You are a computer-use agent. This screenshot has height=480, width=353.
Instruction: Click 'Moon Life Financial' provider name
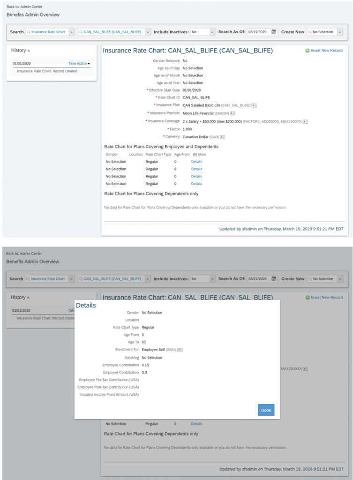point(198,113)
